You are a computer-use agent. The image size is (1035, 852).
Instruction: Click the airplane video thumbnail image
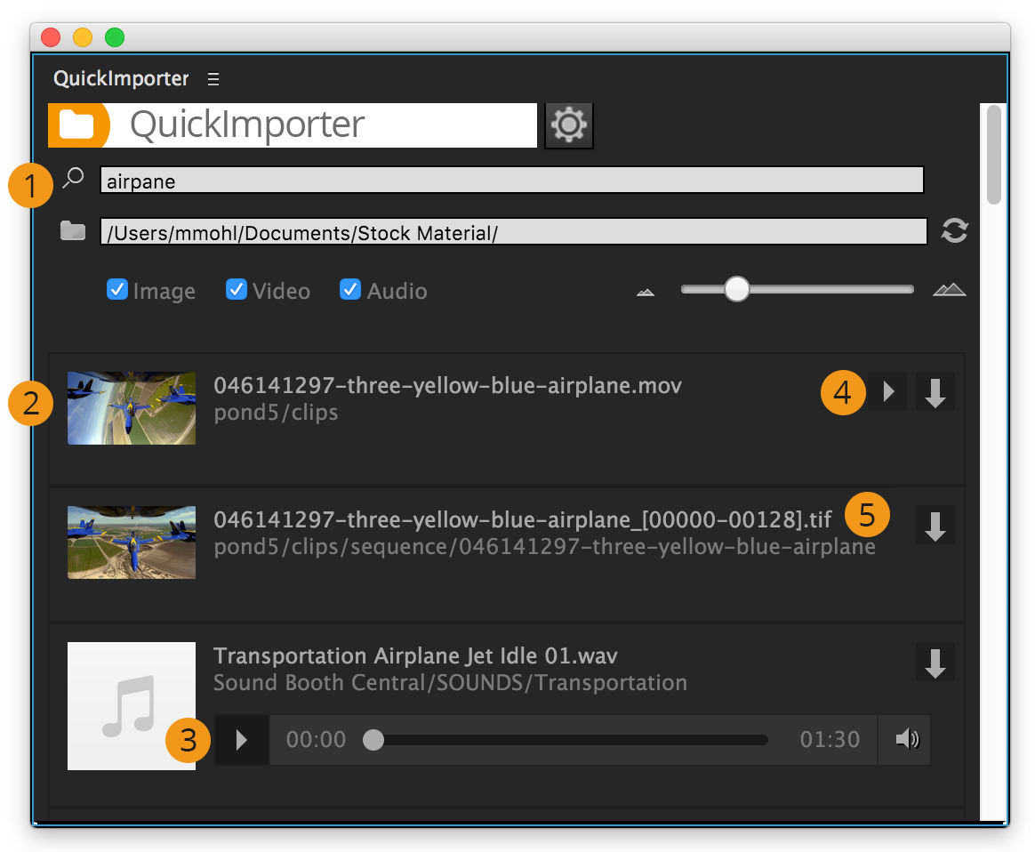click(x=131, y=407)
